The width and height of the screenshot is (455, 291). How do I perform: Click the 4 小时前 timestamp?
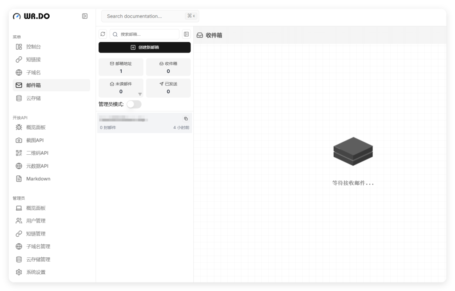click(181, 128)
